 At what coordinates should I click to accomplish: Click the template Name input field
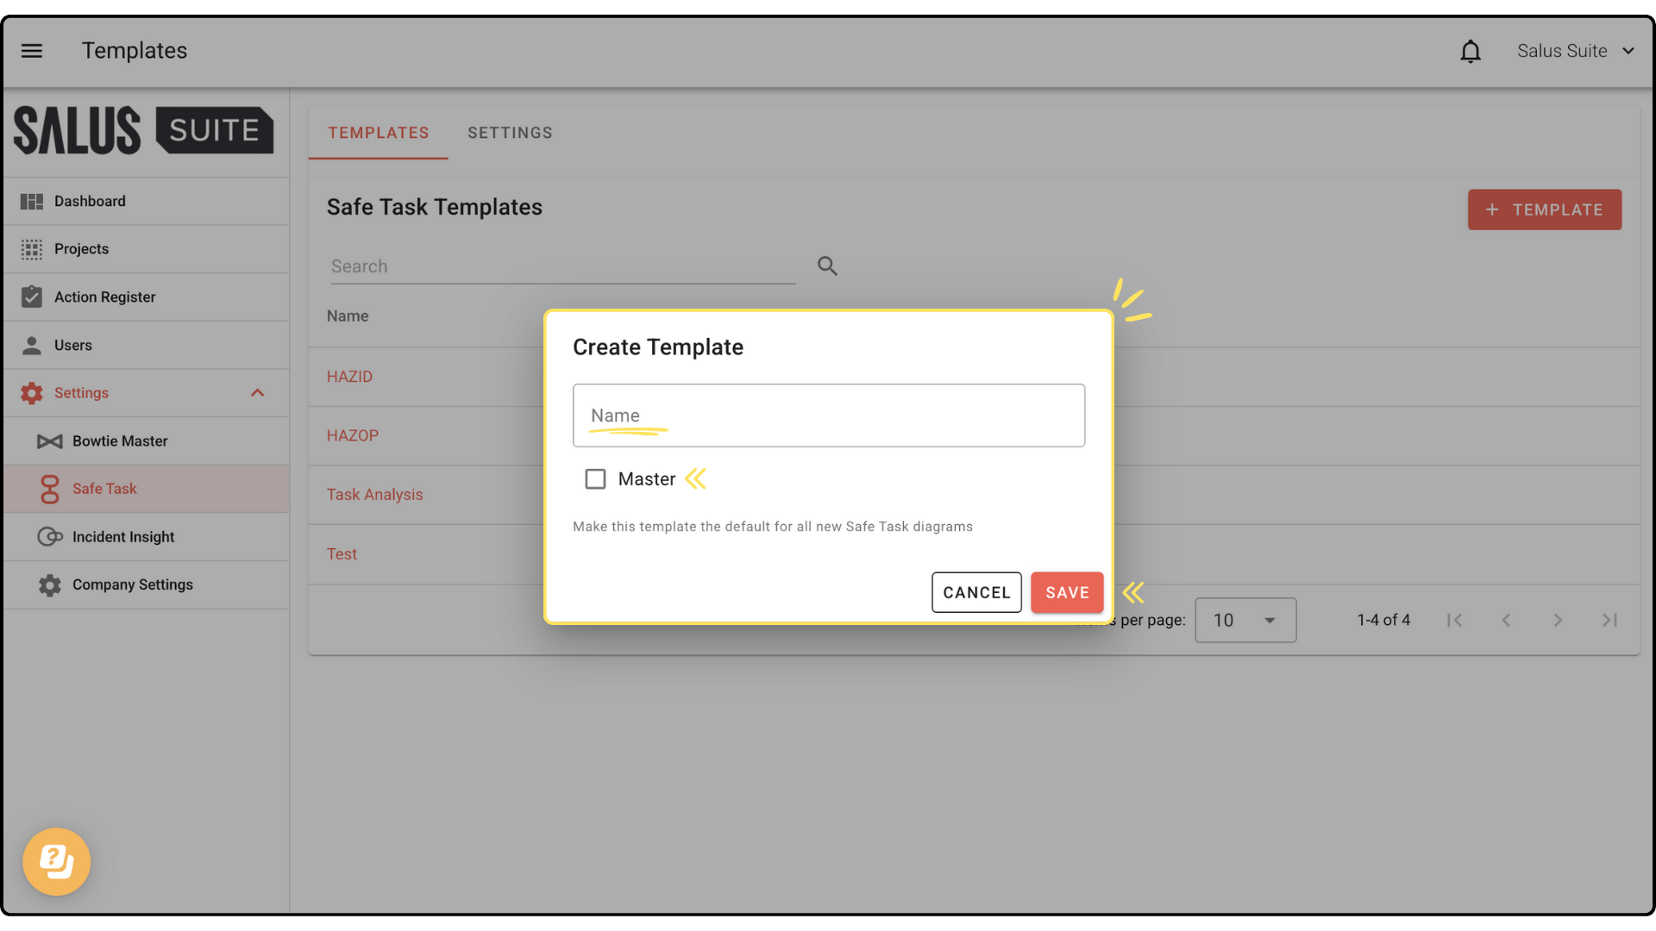[828, 416]
